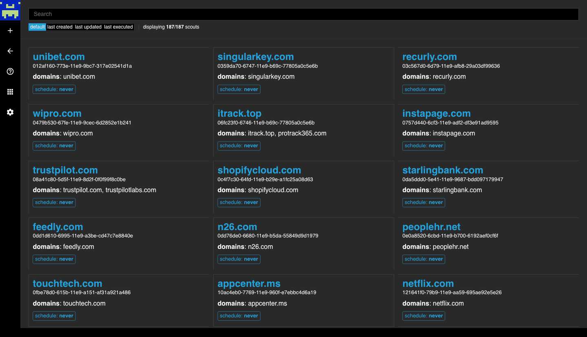Screen dimensions: 587x337
Task: Click 'displaying 187/187 scouts' counter
Action: 171,27
